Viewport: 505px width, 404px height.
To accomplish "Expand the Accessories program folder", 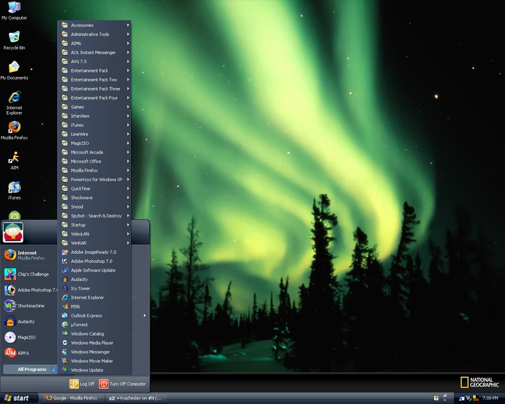I will [x=96, y=25].
